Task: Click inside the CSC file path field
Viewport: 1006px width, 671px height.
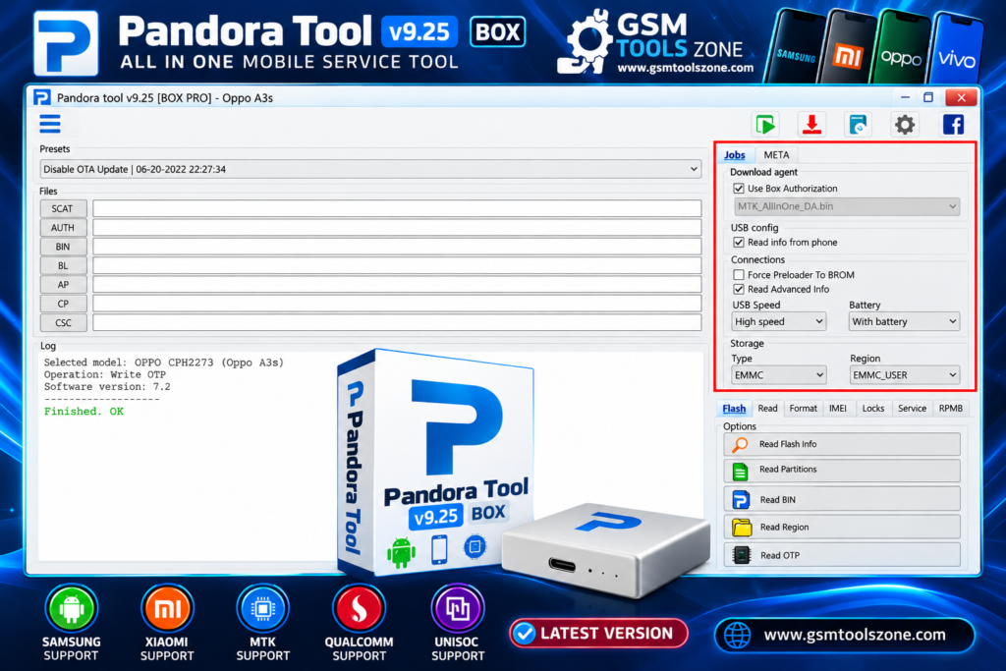Action: tap(397, 322)
